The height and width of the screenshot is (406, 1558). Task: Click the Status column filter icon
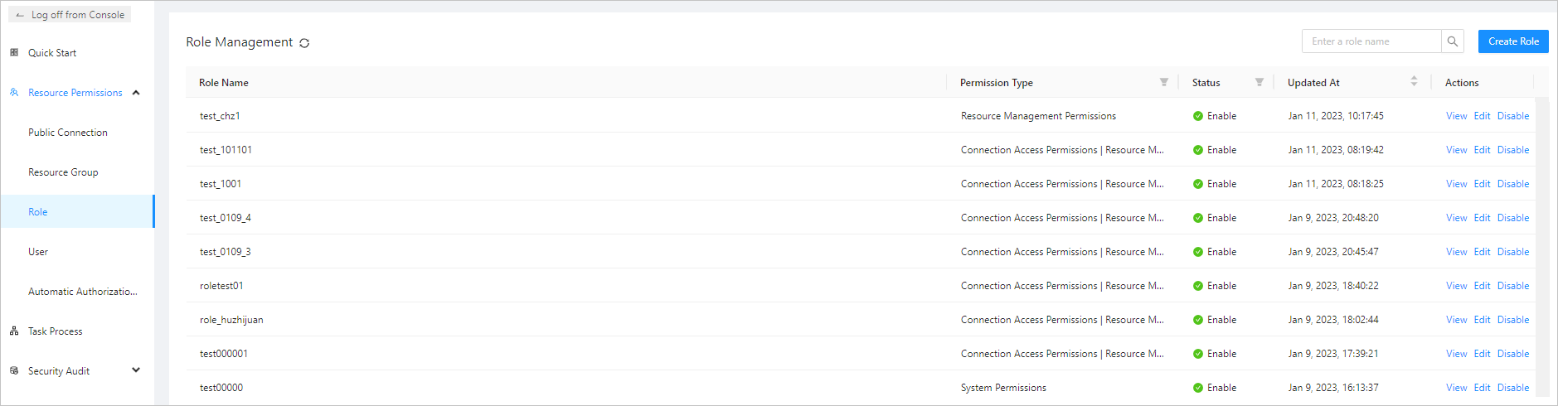point(1259,82)
